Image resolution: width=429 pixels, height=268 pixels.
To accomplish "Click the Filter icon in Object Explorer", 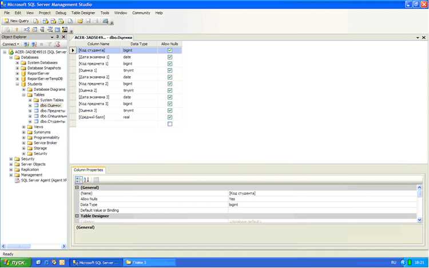I will click(x=50, y=44).
